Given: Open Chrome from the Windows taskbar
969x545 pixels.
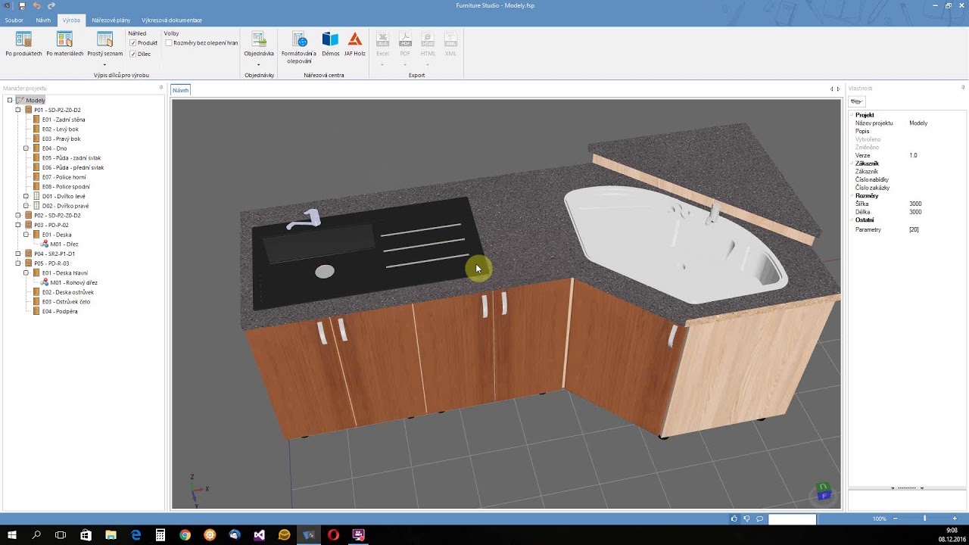Looking at the screenshot, I should (x=185, y=534).
